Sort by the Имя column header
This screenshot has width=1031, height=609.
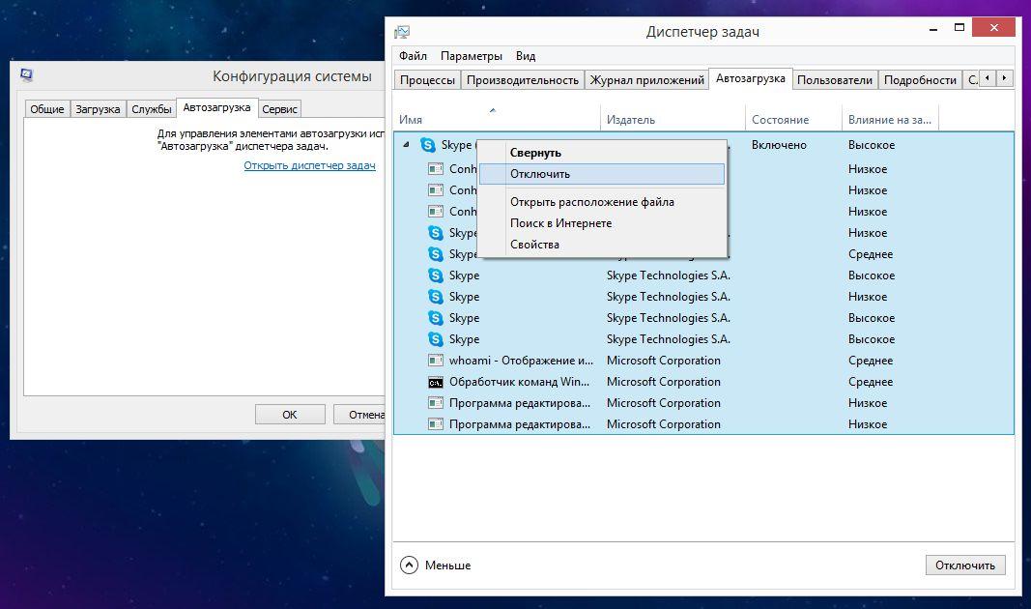(497, 119)
